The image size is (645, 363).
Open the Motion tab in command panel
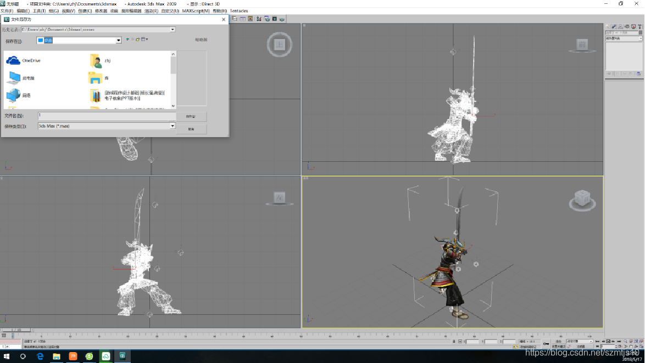point(627,26)
